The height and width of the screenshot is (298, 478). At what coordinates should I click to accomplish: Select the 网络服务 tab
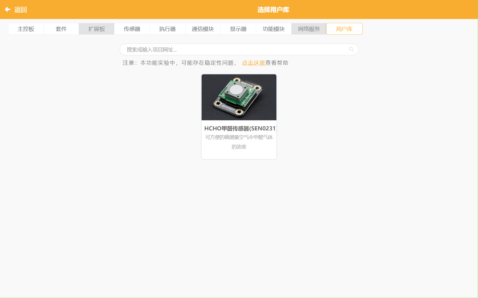[x=309, y=29]
